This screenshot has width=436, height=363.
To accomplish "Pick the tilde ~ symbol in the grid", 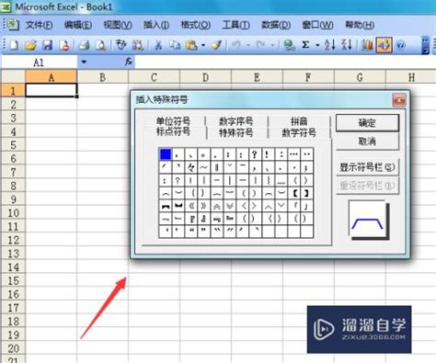I will [x=203, y=167].
